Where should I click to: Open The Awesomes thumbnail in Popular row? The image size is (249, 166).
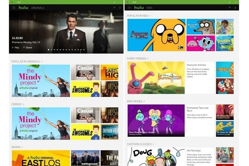pos(85,89)
